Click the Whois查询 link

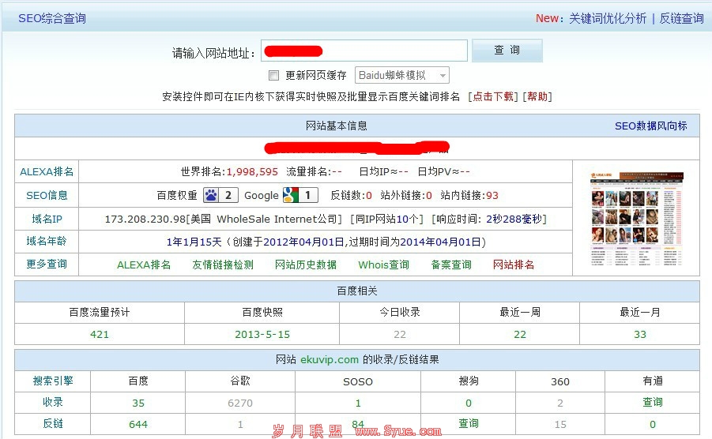[x=383, y=265]
